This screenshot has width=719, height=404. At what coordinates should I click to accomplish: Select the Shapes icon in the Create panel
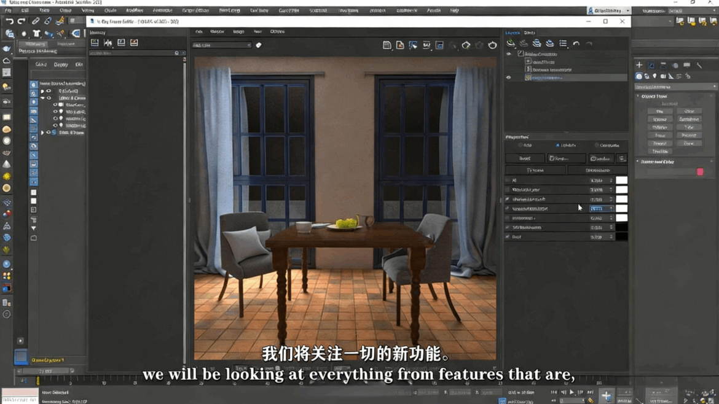pyautogui.click(x=646, y=77)
